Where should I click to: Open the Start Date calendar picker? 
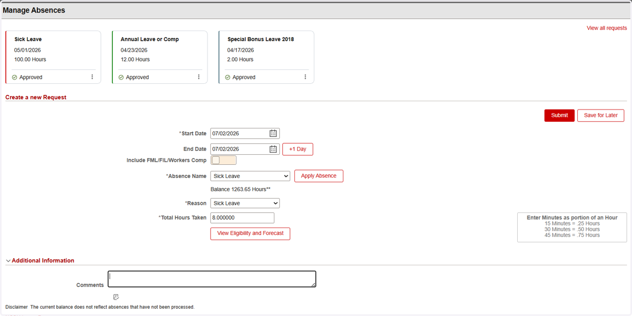(x=273, y=134)
